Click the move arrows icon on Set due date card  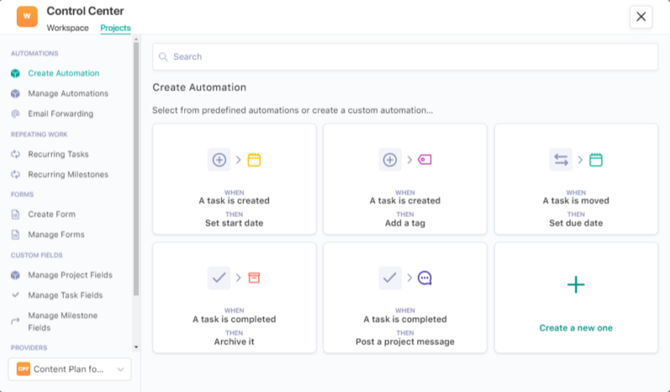pyautogui.click(x=561, y=160)
